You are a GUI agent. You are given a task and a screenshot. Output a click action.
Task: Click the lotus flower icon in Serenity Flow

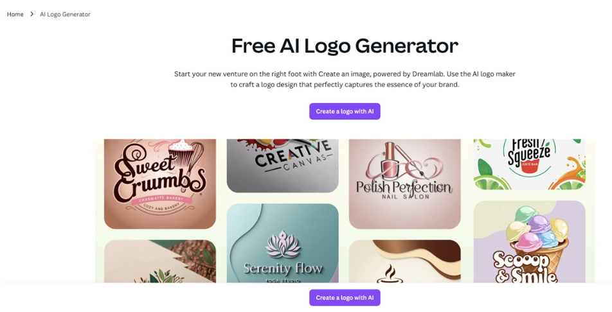[283, 245]
